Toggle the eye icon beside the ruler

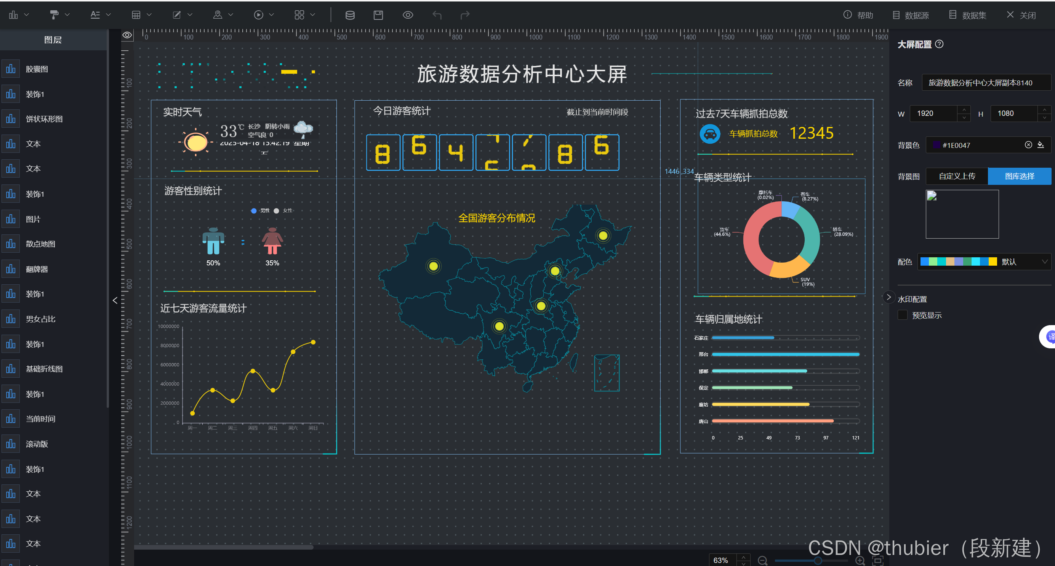pos(127,35)
